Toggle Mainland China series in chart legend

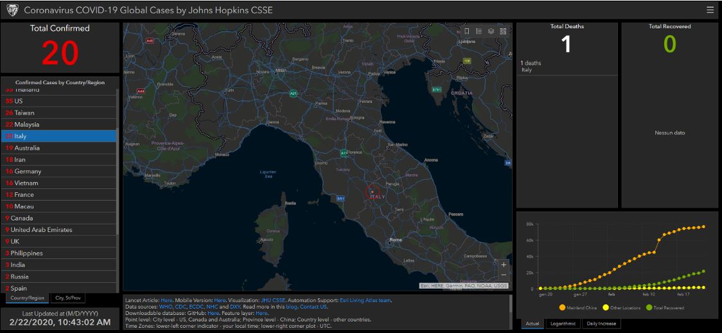click(x=563, y=308)
